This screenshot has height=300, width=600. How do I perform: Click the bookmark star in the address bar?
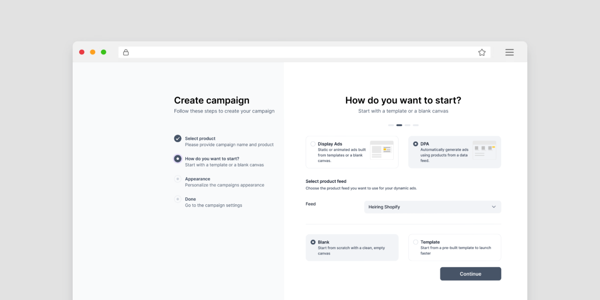coord(482,52)
